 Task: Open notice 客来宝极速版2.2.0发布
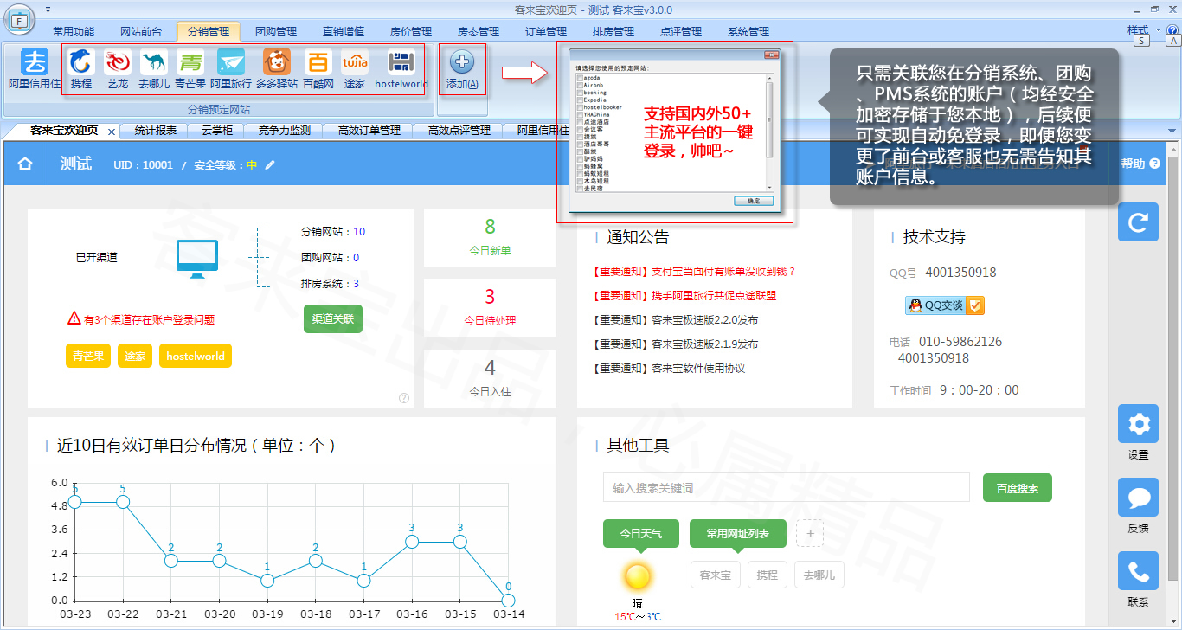[x=677, y=319]
